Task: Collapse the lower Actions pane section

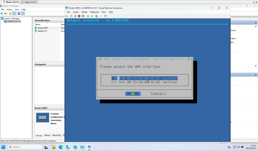Action: (256, 75)
